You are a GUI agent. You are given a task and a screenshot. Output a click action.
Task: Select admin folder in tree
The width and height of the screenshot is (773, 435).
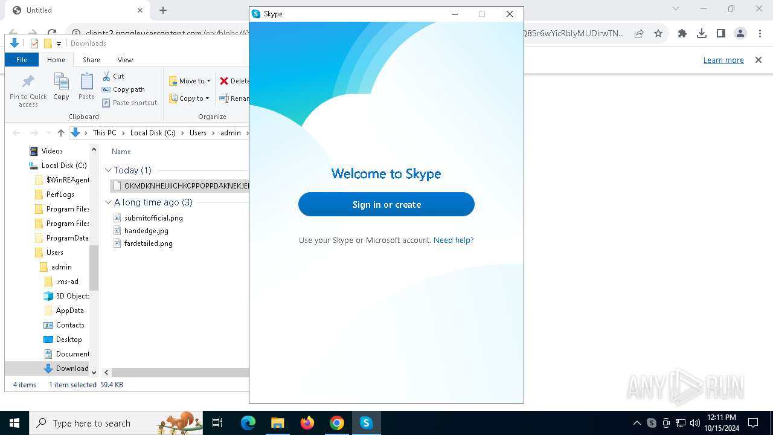(62, 267)
